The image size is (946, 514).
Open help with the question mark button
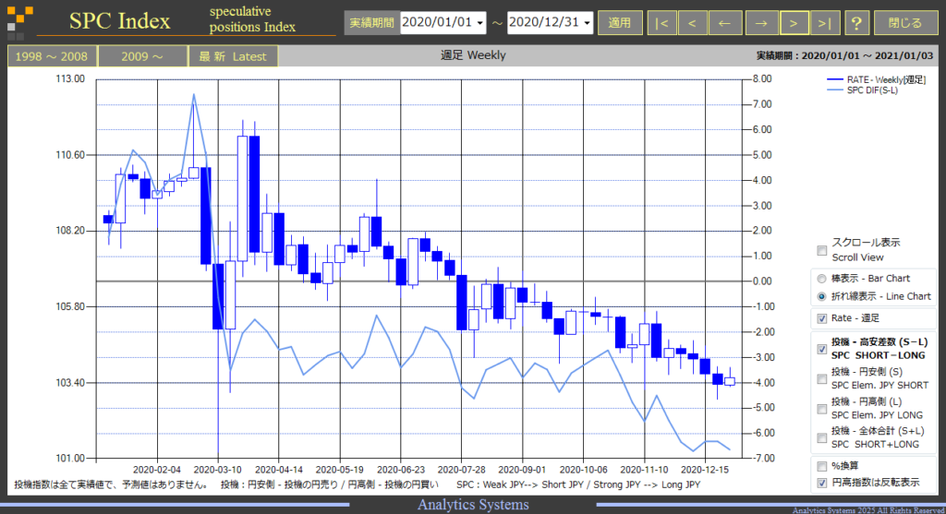tap(856, 23)
